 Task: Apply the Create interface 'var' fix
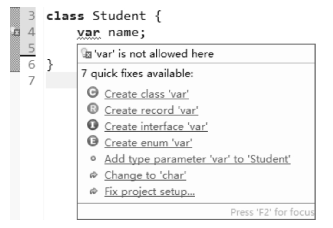point(156,127)
